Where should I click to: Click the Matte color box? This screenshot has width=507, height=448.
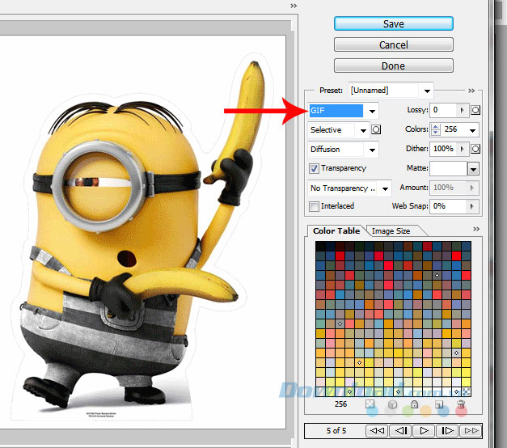tap(449, 169)
